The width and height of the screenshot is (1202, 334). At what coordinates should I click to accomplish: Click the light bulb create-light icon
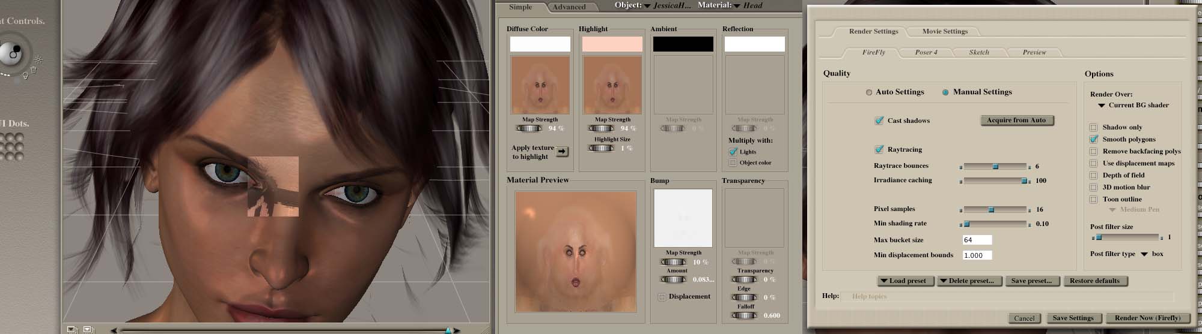point(25,76)
